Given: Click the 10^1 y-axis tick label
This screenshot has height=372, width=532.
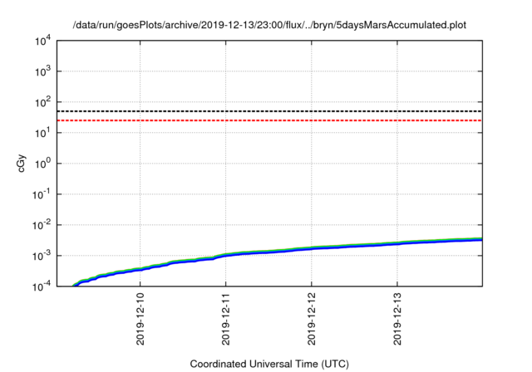Looking at the screenshot, I should [x=42, y=133].
